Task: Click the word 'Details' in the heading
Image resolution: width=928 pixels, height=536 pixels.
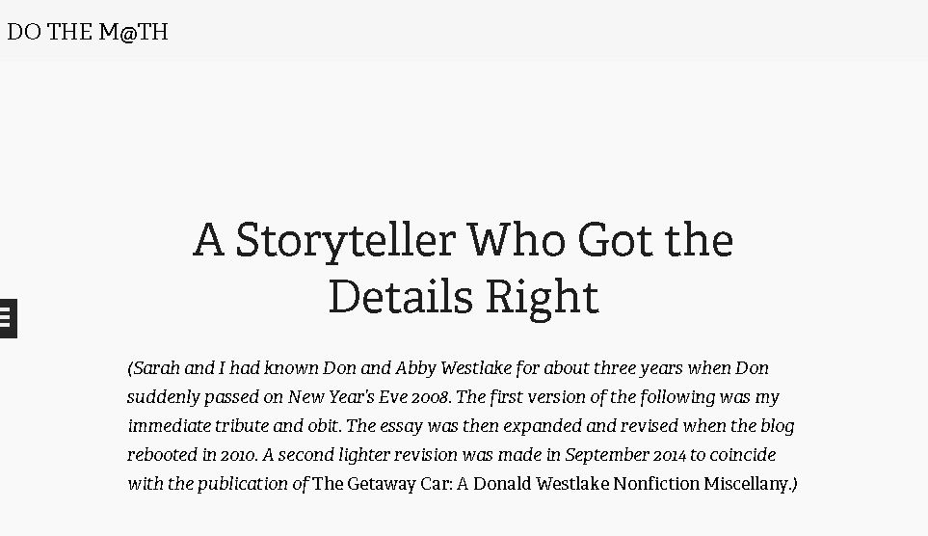Action: [401, 296]
